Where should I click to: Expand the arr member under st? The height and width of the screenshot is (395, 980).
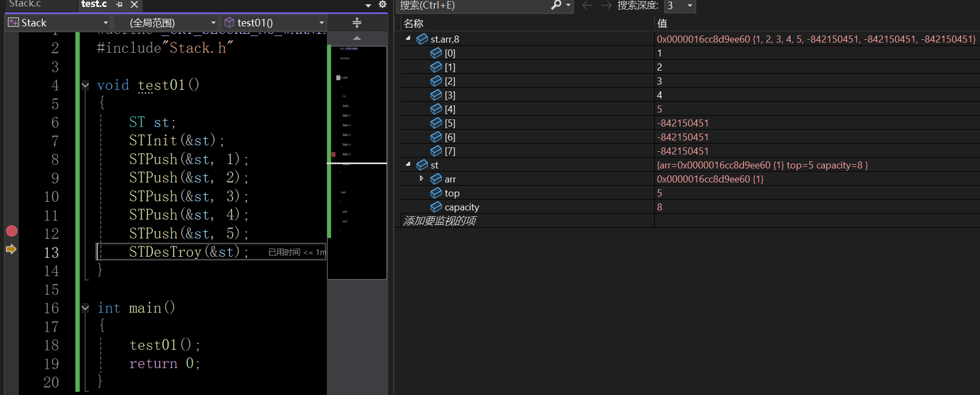[422, 178]
